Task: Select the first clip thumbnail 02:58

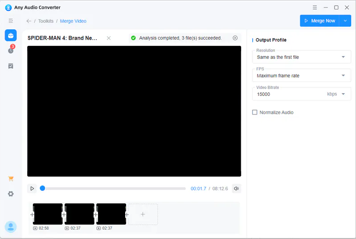Action: pos(48,214)
